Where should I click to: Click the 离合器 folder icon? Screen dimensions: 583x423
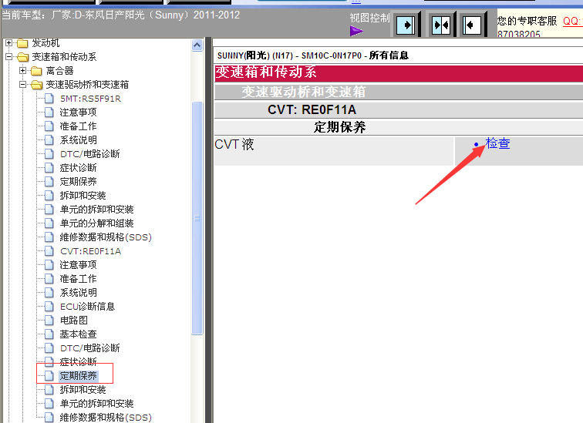coord(36,71)
